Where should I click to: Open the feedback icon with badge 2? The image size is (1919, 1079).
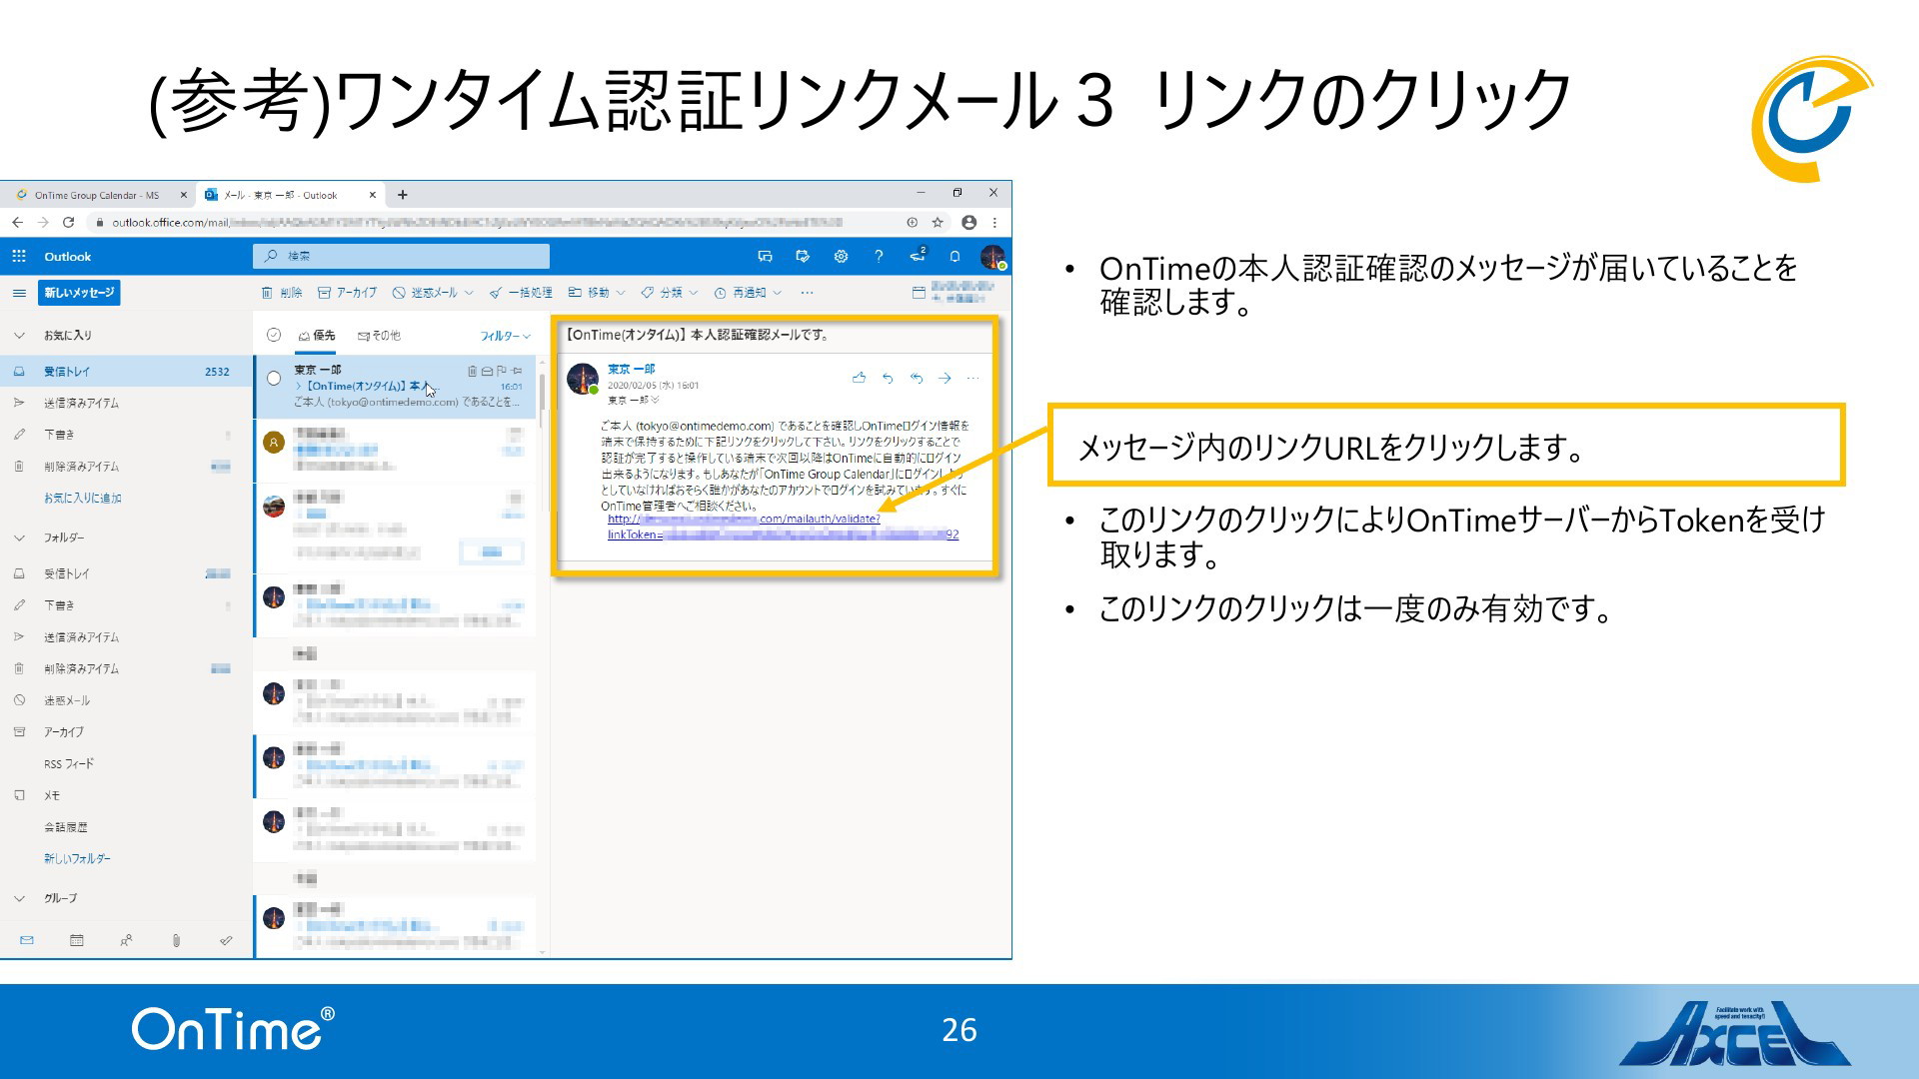pos(918,256)
